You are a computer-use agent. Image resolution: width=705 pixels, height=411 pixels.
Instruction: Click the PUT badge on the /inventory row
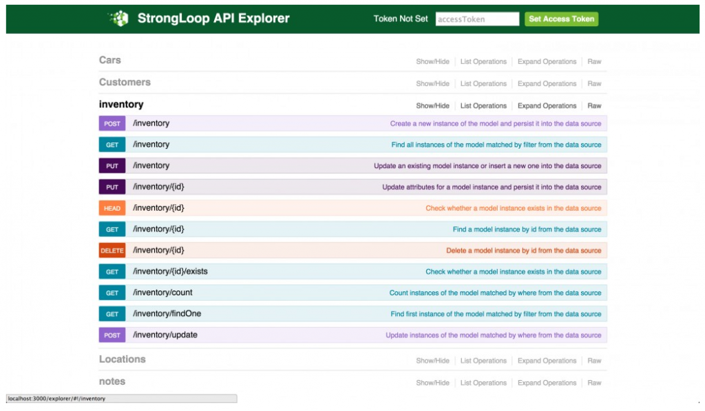tap(112, 165)
